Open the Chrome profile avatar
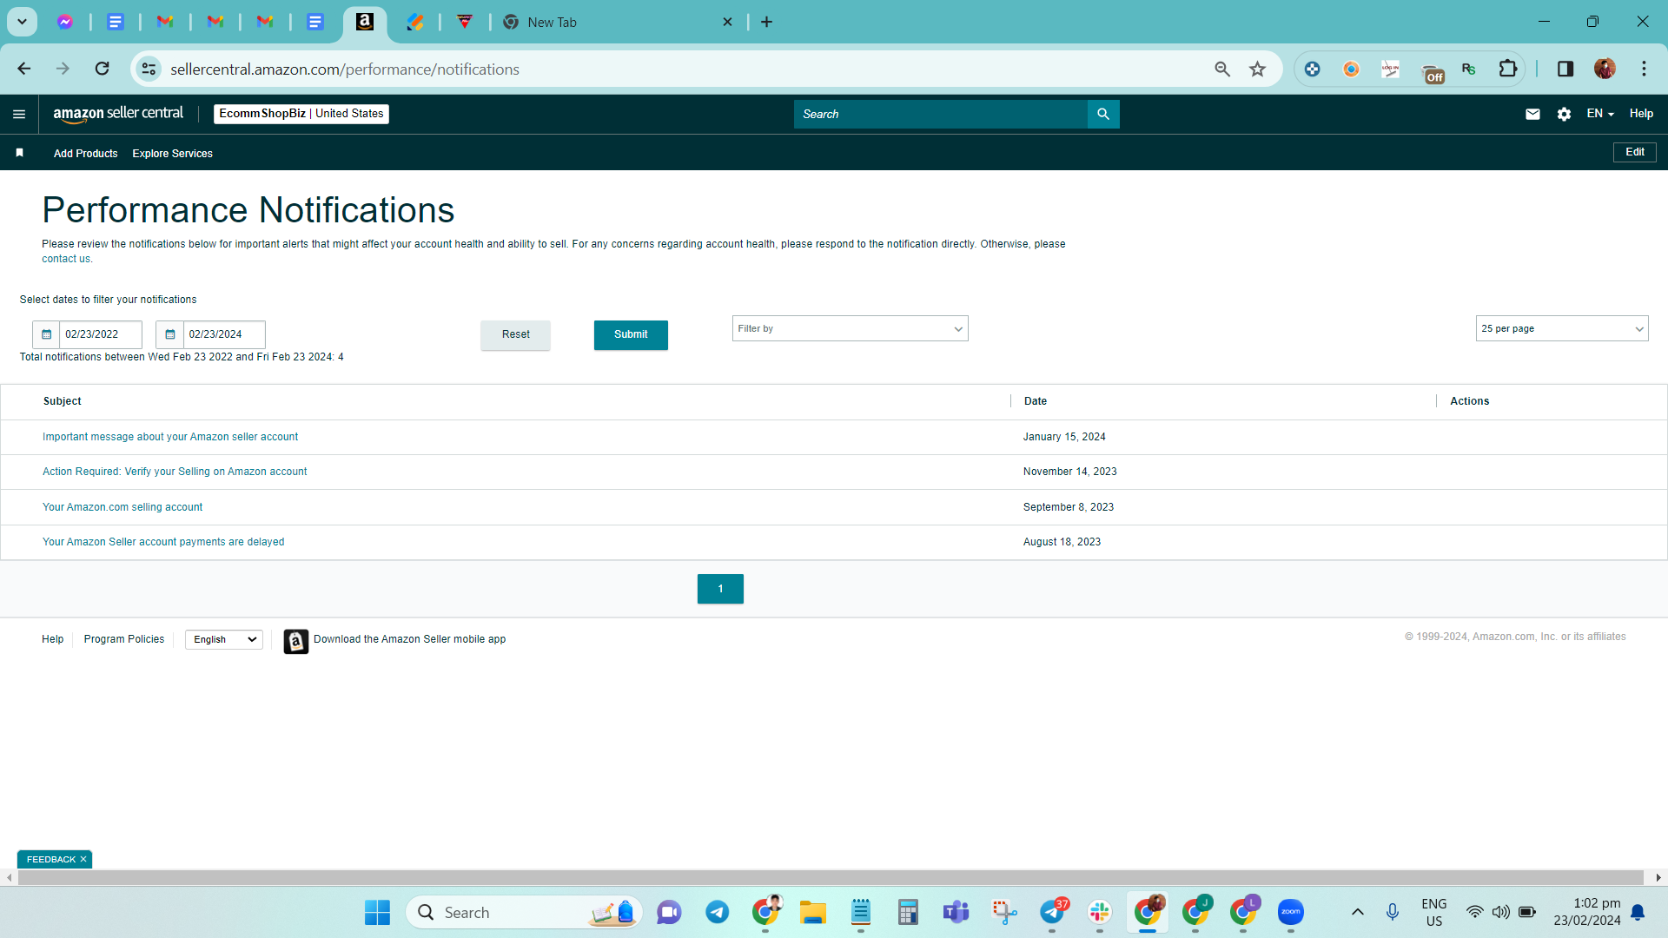The width and height of the screenshot is (1668, 938). tap(1605, 69)
